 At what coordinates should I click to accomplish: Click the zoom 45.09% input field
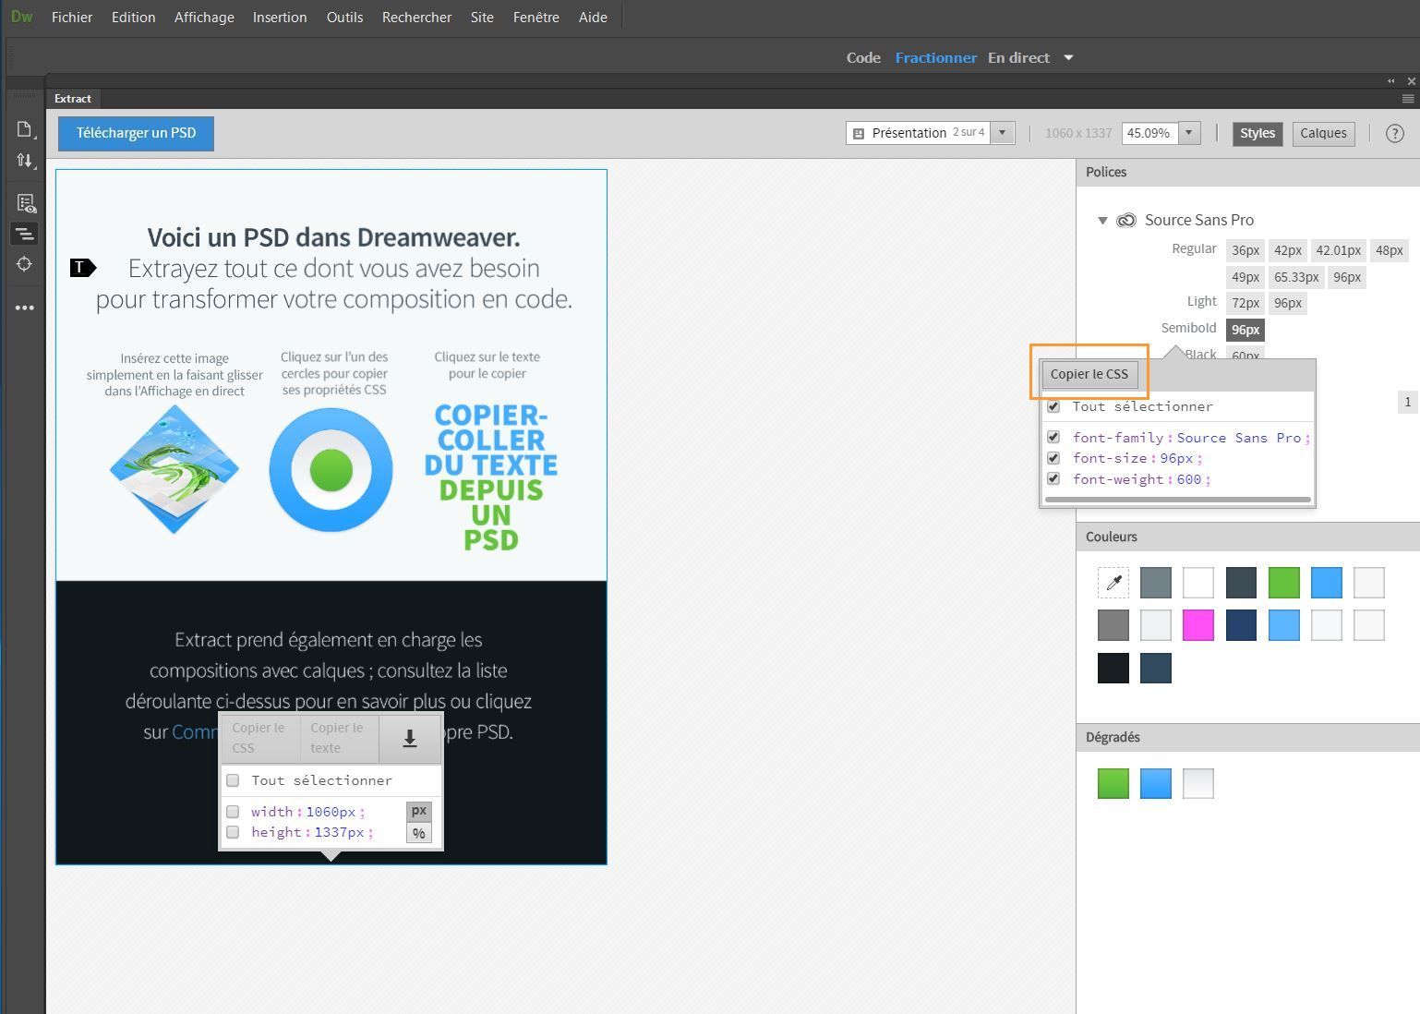[1149, 133]
